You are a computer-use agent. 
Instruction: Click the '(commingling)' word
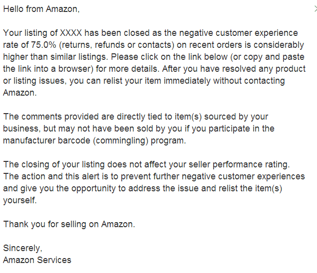[121, 141]
